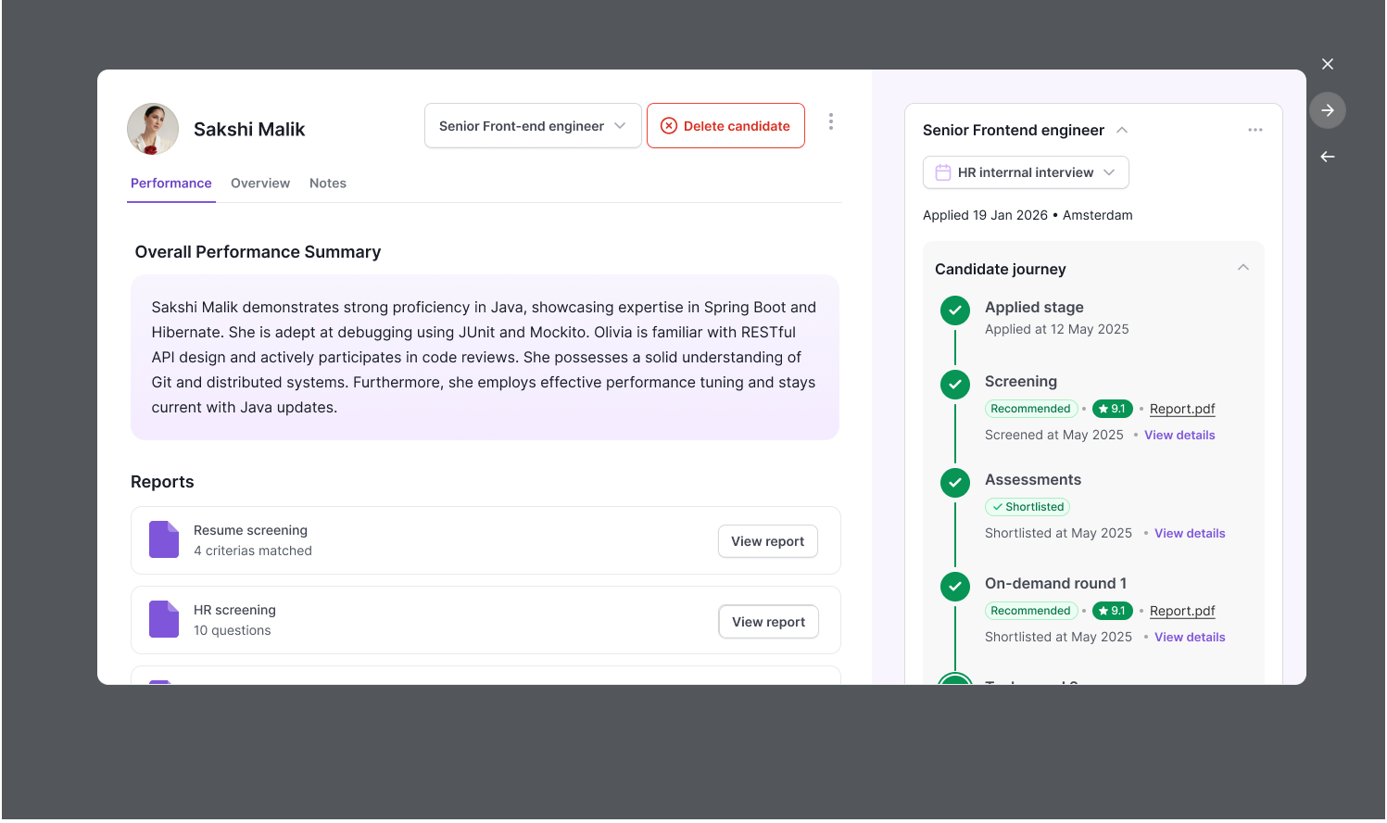Open Report.pdf under Screening

(1182, 409)
